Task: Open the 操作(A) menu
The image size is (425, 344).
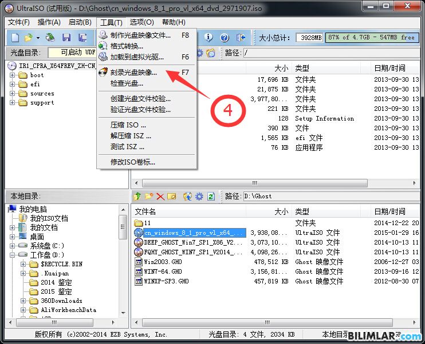Action: tap(49, 22)
